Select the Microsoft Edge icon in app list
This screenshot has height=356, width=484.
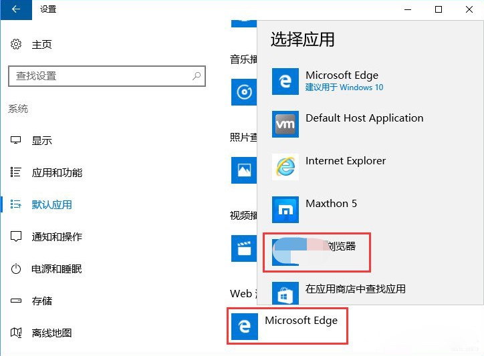click(285, 81)
